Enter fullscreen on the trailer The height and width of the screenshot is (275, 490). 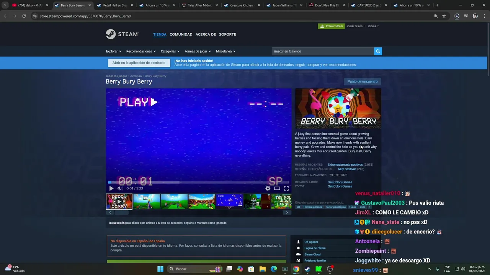point(286,188)
